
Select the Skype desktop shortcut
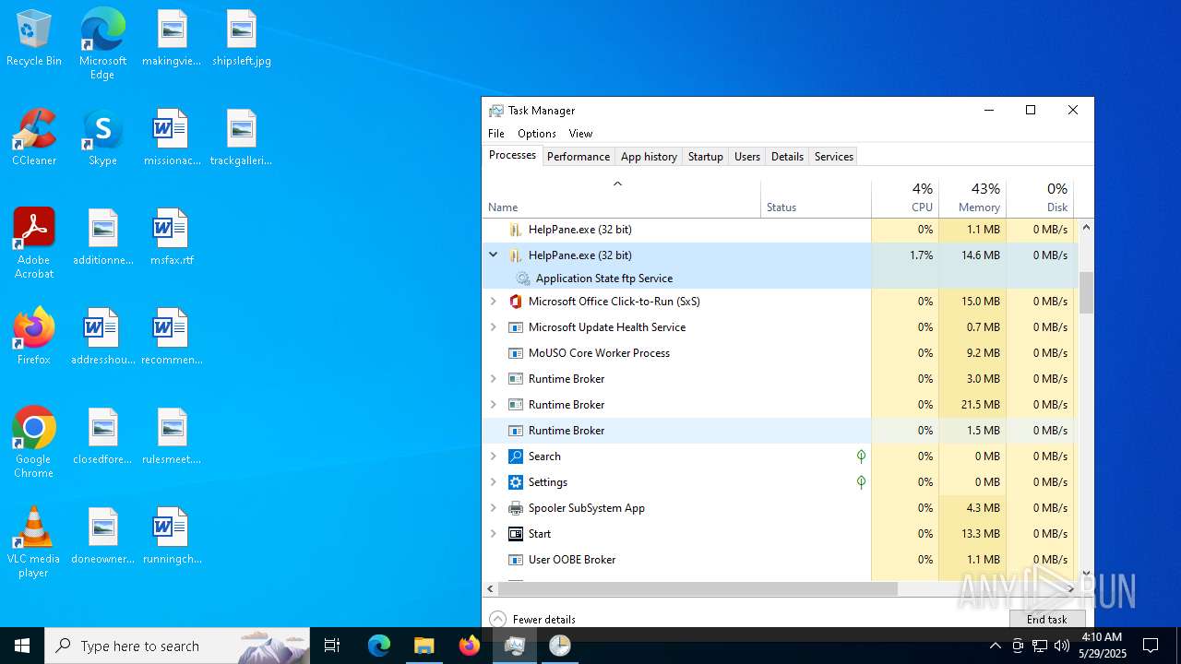pyautogui.click(x=102, y=138)
